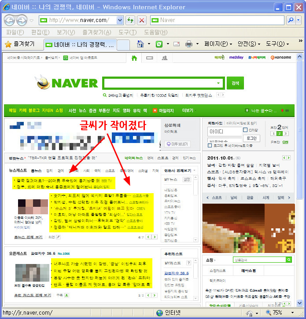Open the 파일(F) menu

click(x=15, y=32)
